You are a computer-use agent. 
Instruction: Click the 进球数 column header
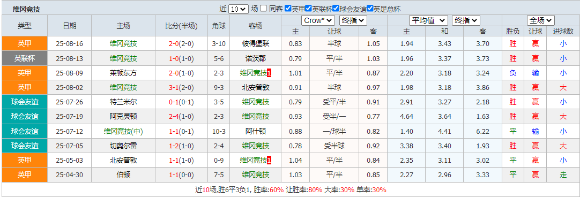563,32
